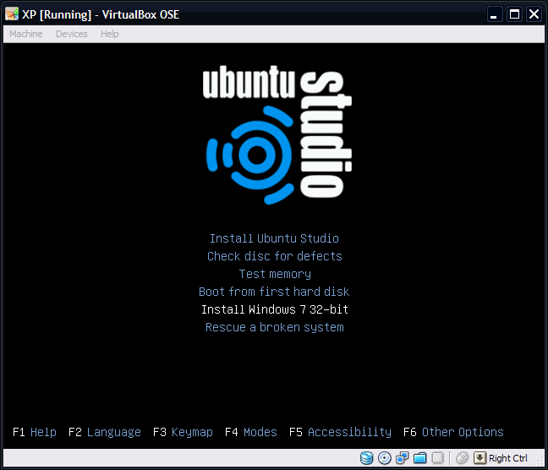Minimize the VirtualBox window
Image resolution: width=548 pixels, height=470 pixels.
pos(495,14)
